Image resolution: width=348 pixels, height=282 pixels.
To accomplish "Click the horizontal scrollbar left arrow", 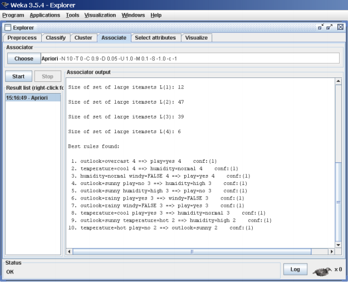I will click(x=69, y=251).
